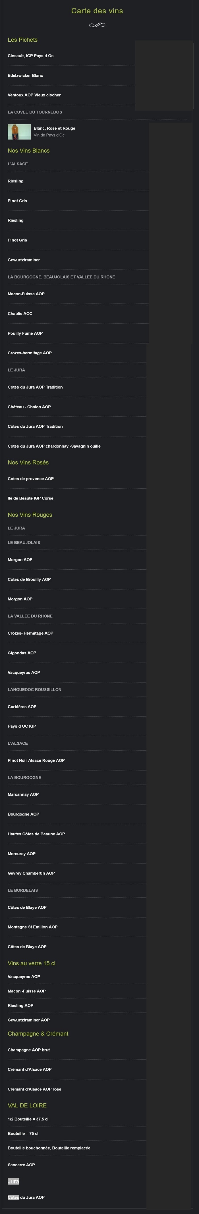Open Ventoux AOP Vieux clocher item
Viewport: 199px width, 1214px height.
[34, 95]
